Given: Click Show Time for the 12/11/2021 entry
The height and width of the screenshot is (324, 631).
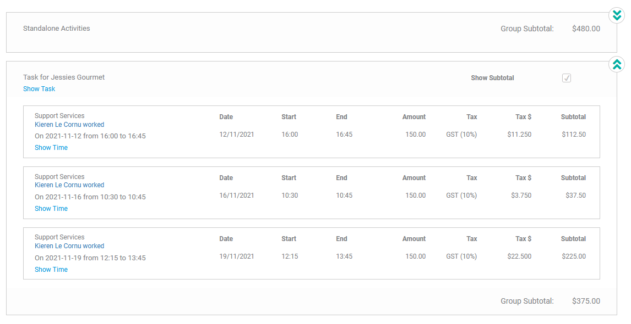Looking at the screenshot, I should point(51,147).
